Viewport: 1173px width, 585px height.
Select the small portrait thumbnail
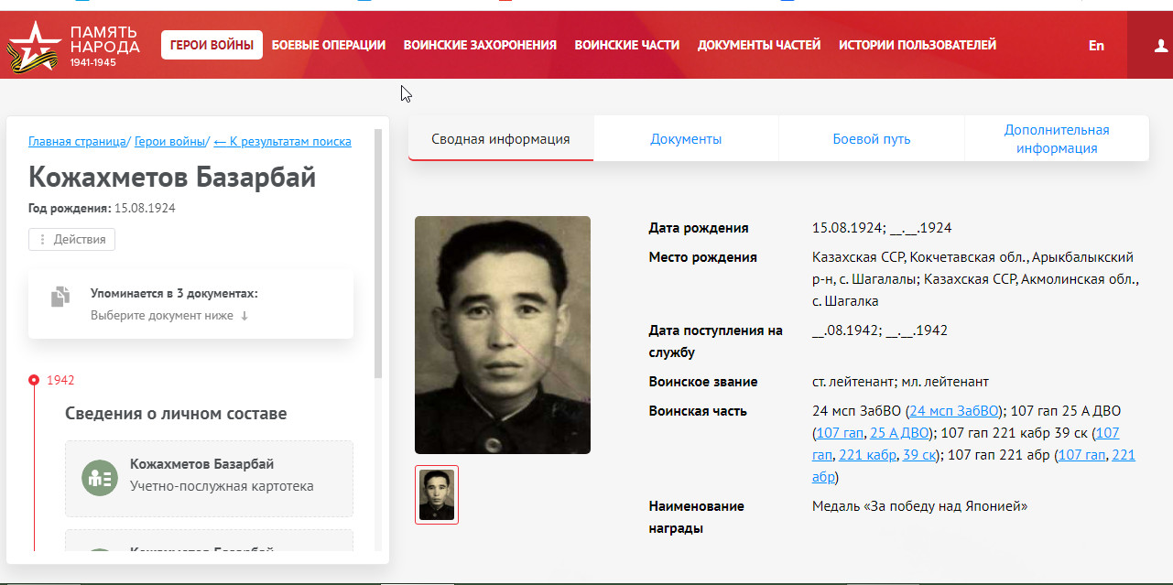pos(437,495)
